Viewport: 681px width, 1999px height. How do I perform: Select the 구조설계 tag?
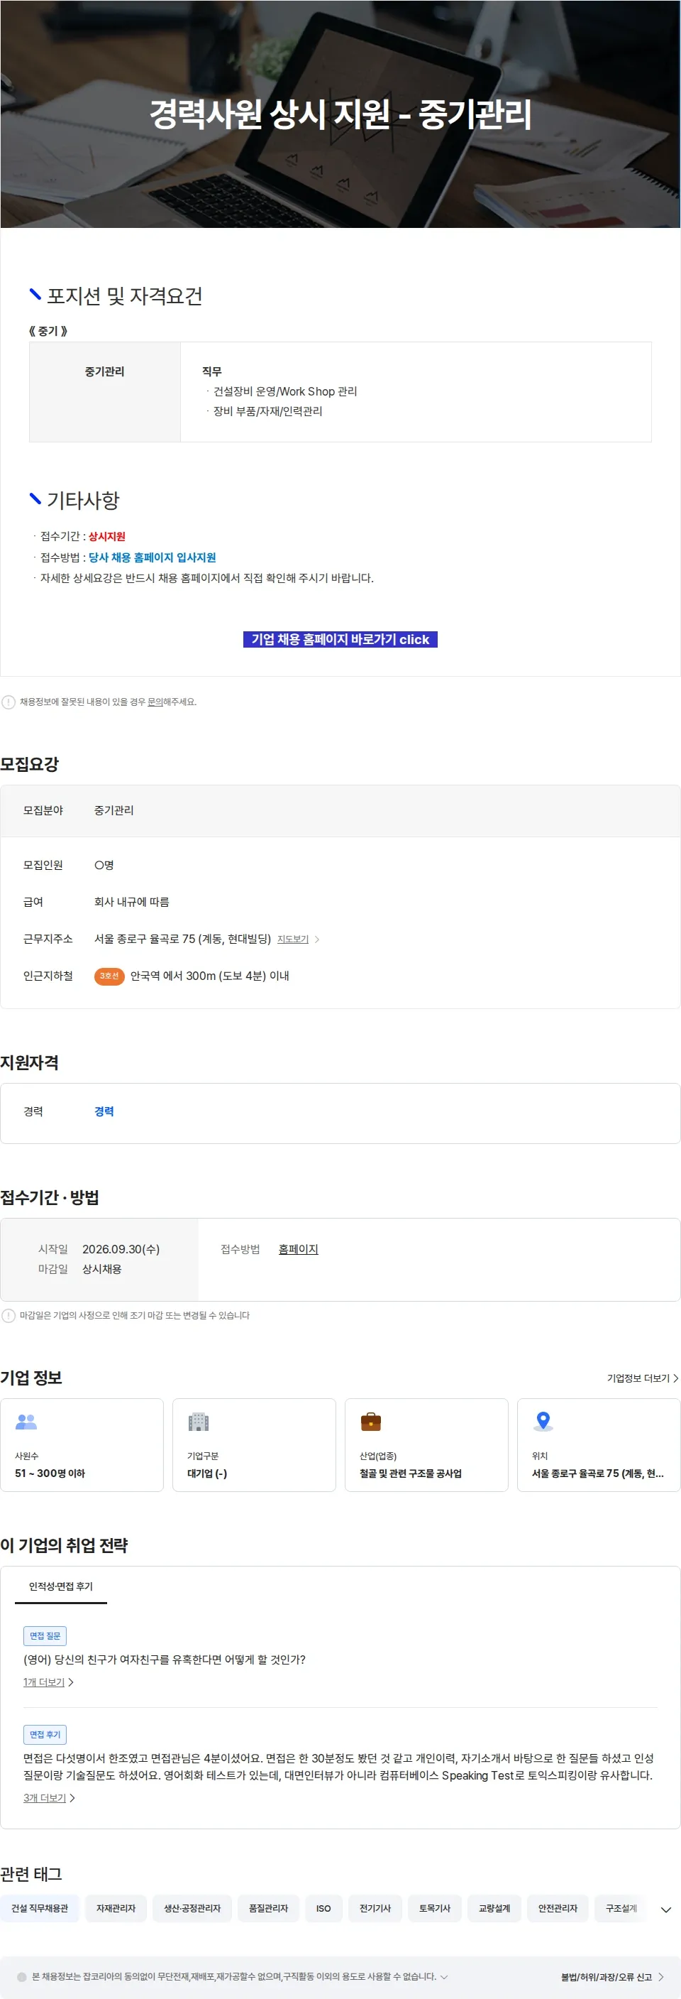(x=621, y=1907)
